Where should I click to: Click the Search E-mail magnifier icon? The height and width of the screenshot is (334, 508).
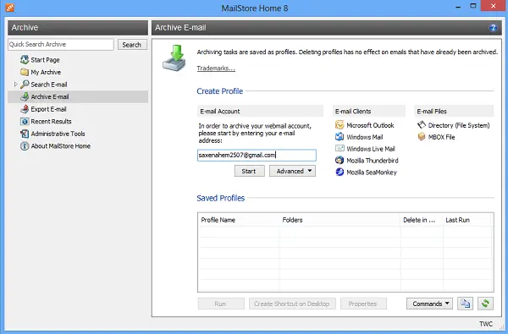[x=25, y=85]
